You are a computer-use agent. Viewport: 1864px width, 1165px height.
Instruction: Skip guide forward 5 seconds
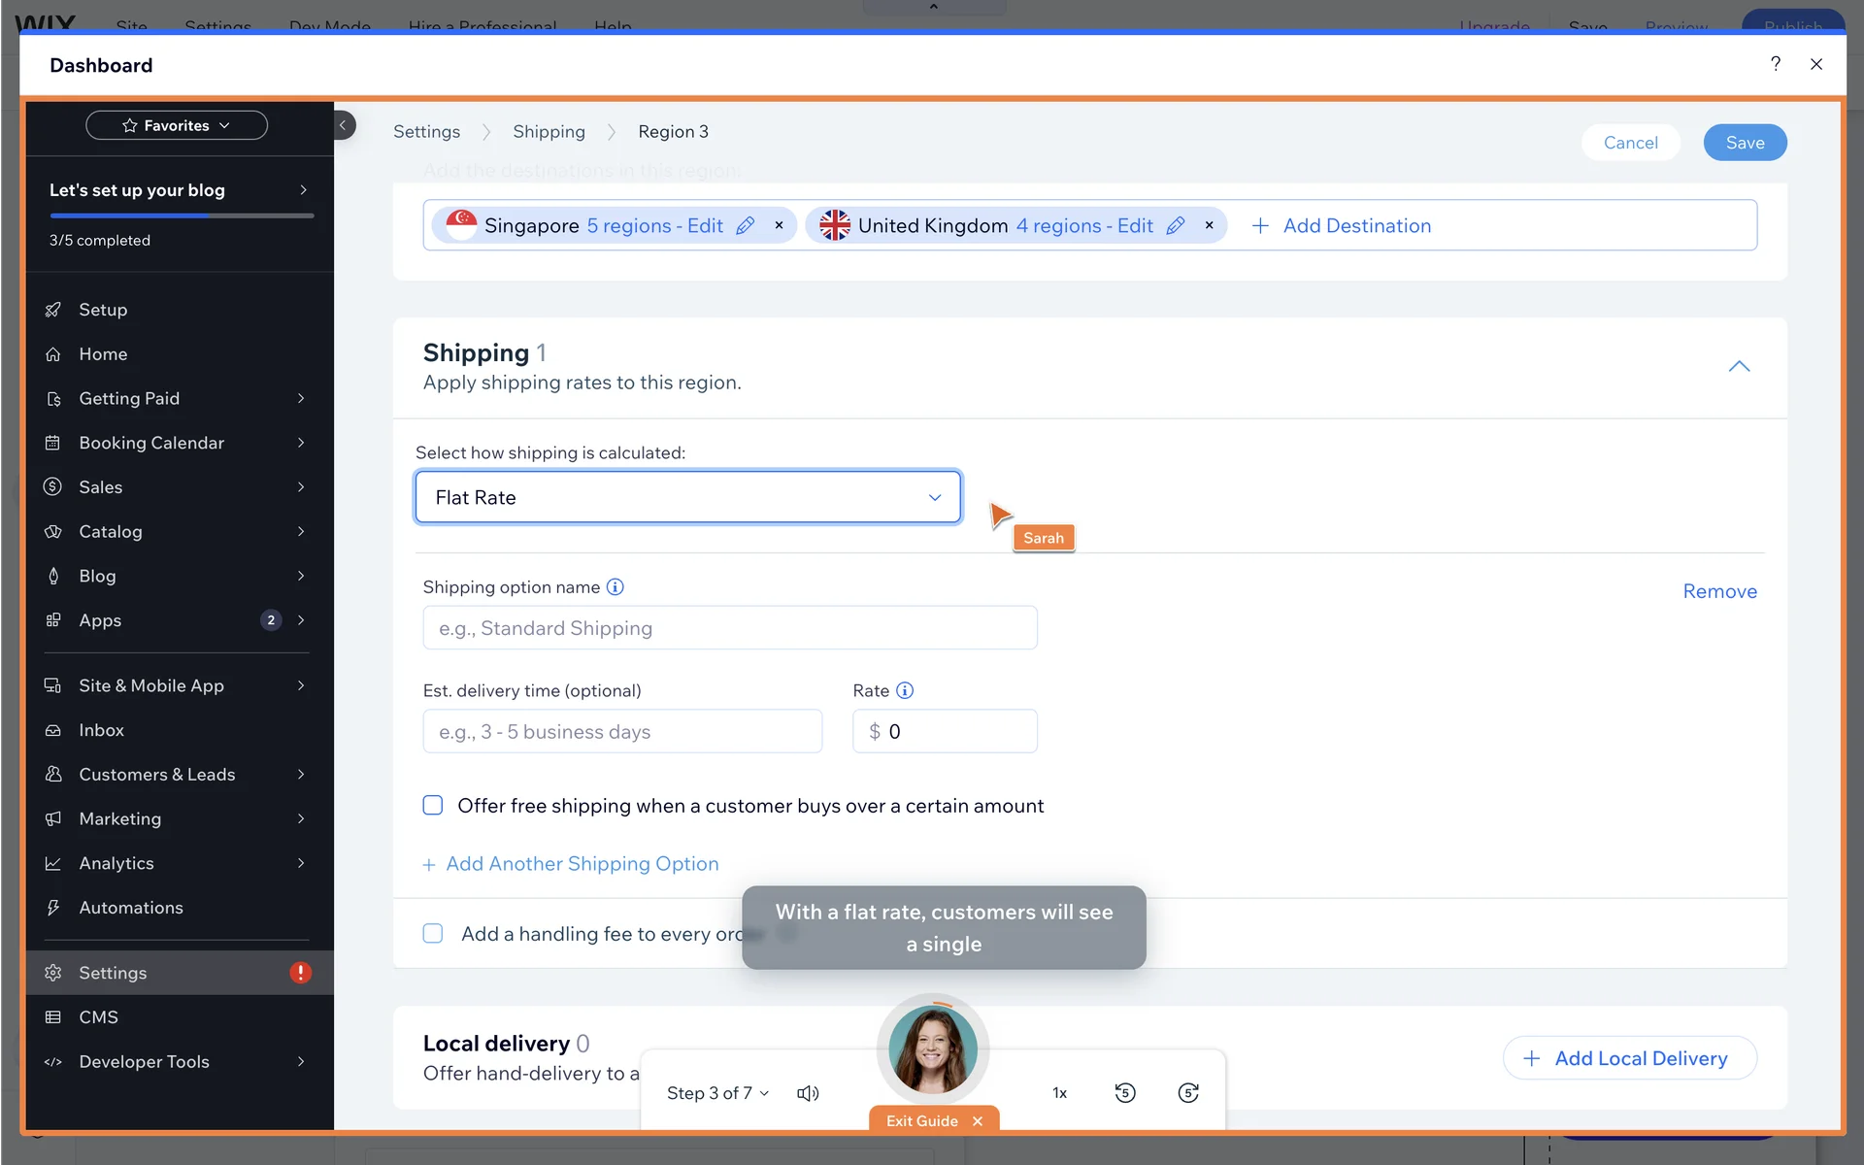1187,1093
